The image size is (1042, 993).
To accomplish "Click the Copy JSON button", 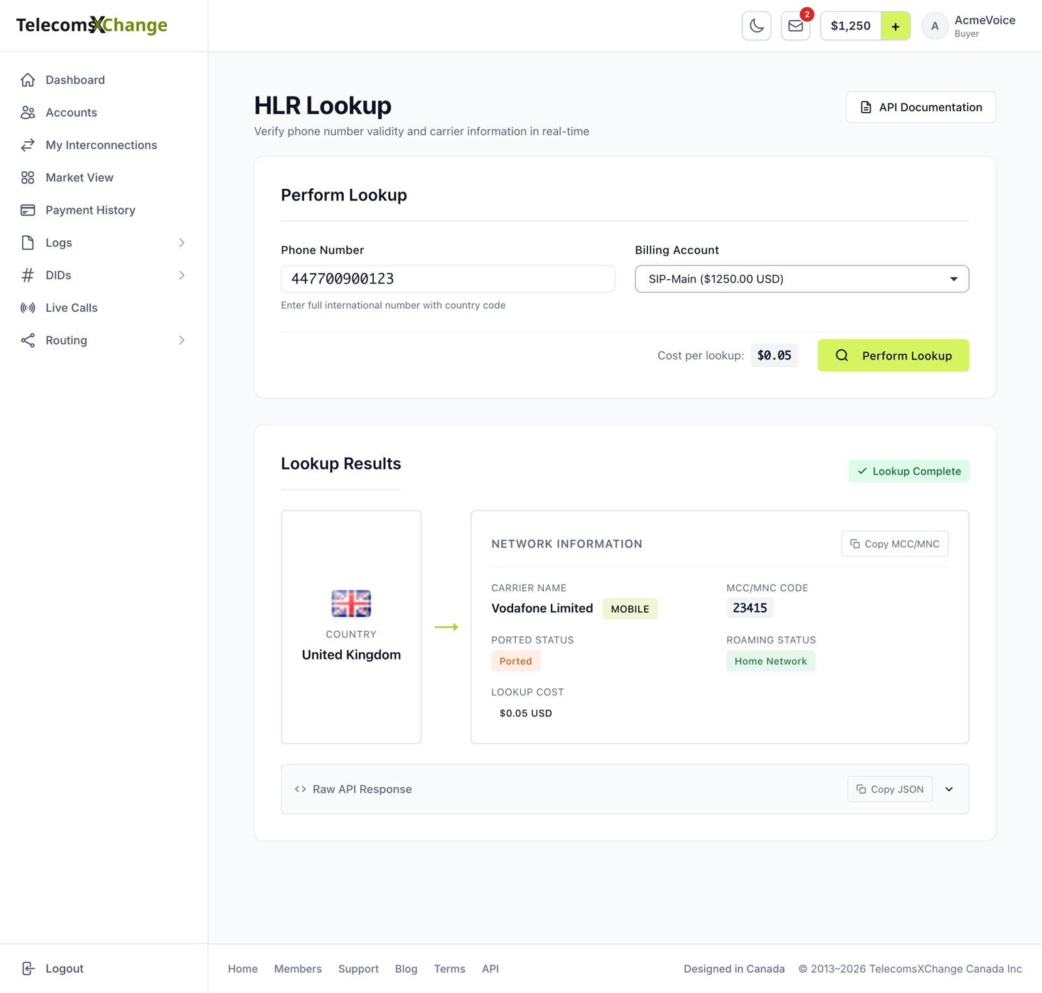I will 890,789.
